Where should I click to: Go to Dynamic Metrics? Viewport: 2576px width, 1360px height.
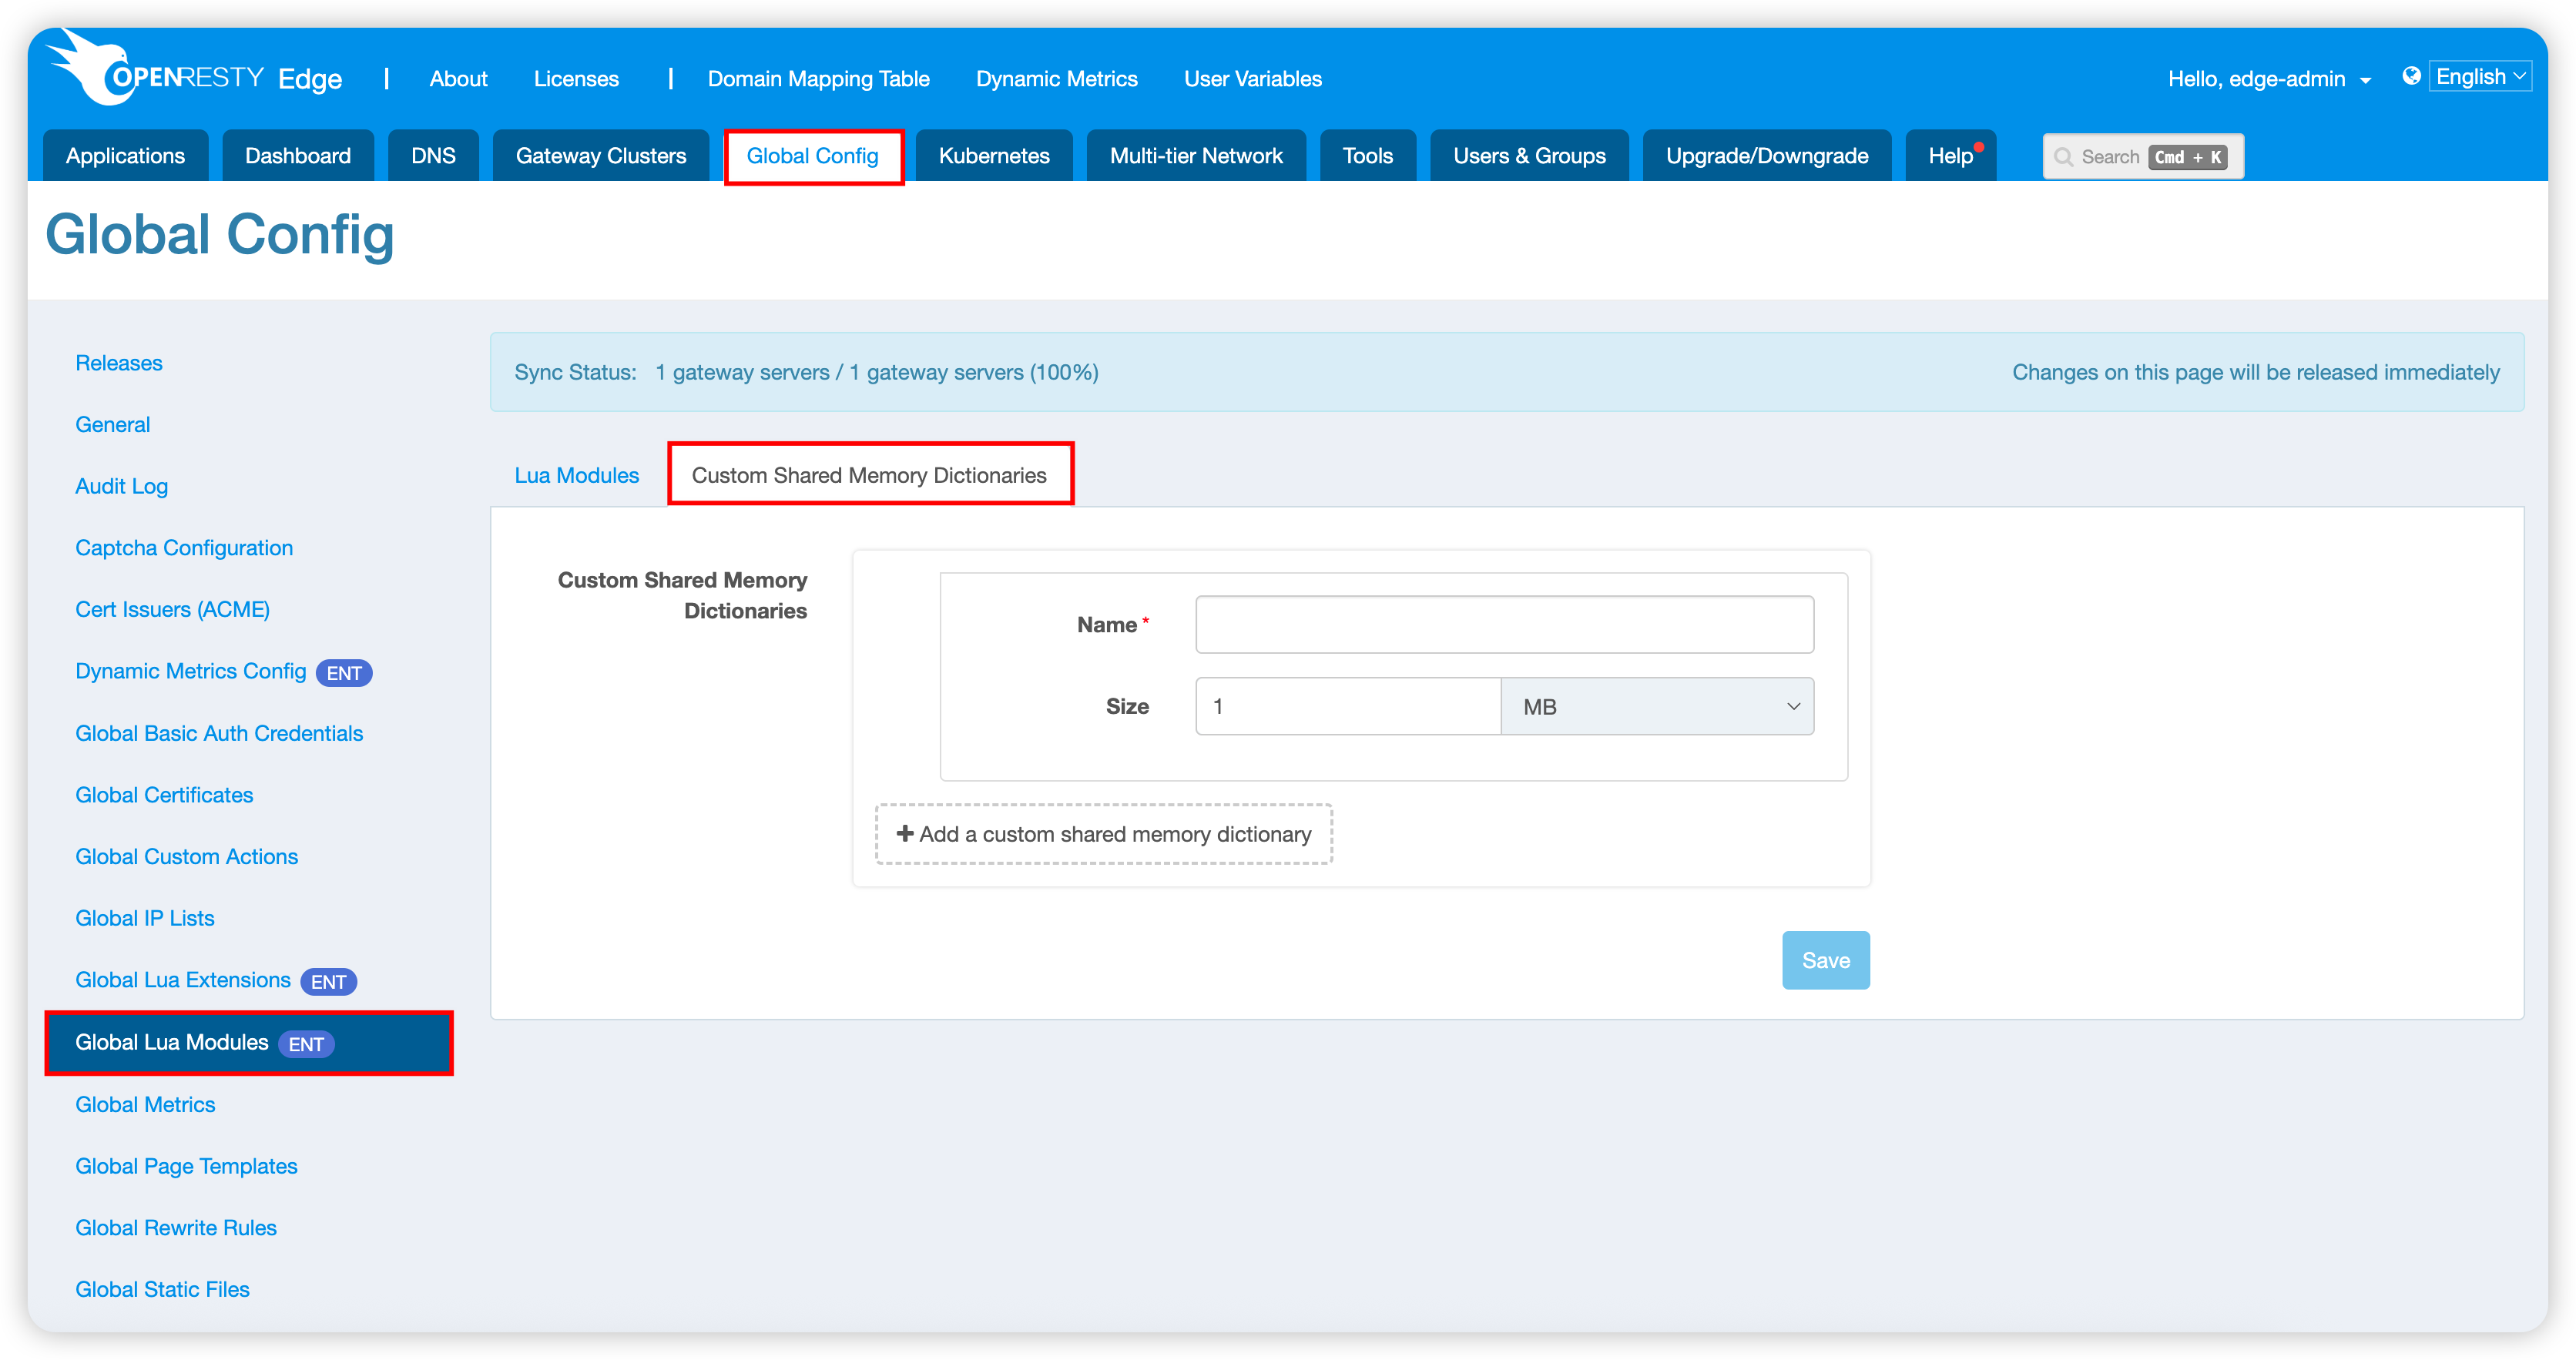click(x=1056, y=79)
